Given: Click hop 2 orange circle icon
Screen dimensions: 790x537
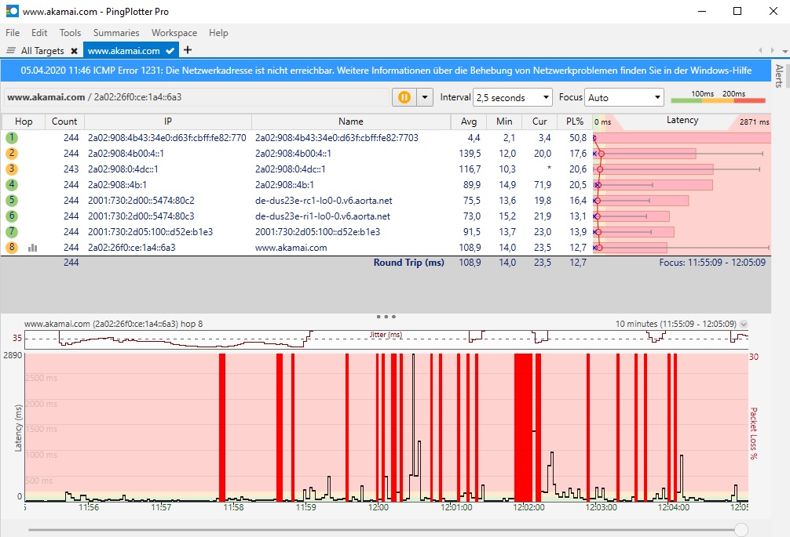Looking at the screenshot, I should [12, 154].
